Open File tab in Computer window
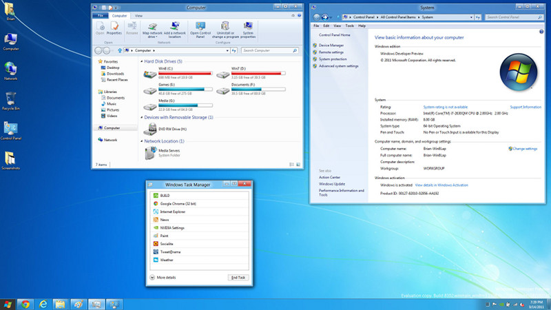 [x=100, y=15]
